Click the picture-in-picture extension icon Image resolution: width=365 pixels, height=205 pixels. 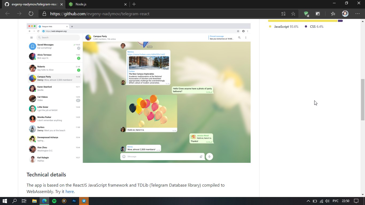pos(318,14)
